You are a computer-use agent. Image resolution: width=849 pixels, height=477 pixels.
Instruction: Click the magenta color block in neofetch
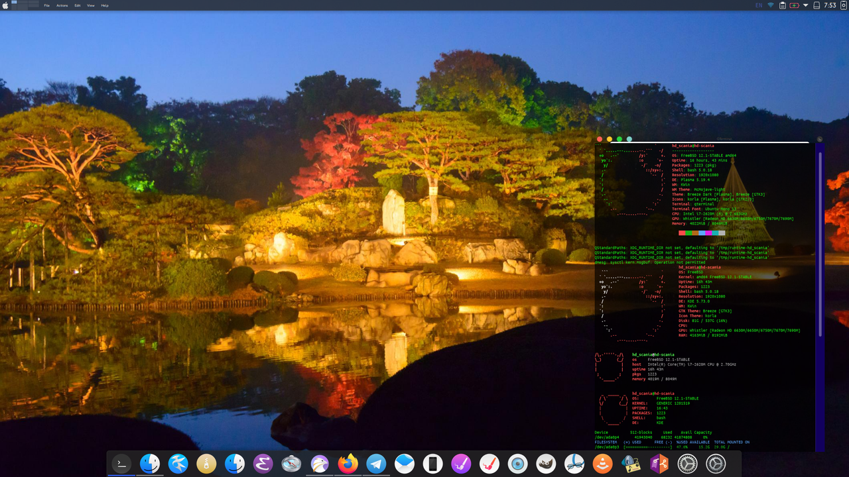pyautogui.click(x=708, y=233)
